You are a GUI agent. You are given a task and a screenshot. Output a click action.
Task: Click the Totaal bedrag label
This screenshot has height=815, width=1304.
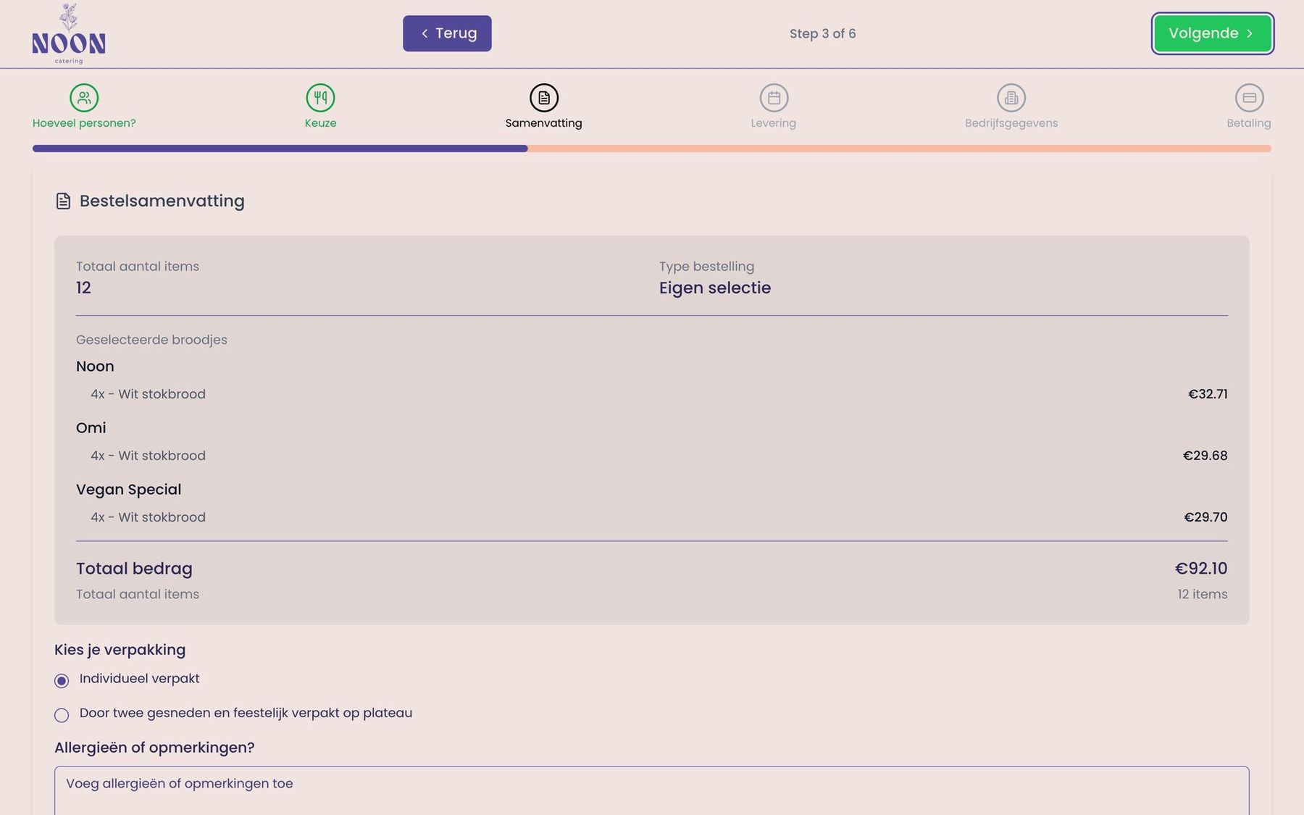click(x=134, y=569)
